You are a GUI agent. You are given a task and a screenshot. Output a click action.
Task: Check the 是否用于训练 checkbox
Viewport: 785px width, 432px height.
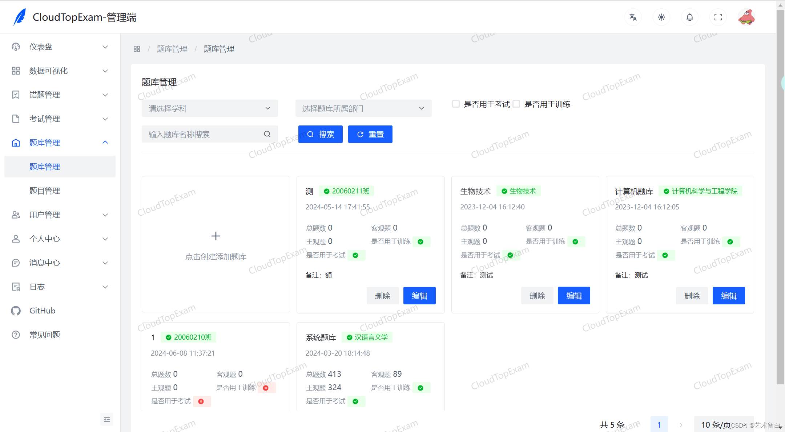[516, 104]
